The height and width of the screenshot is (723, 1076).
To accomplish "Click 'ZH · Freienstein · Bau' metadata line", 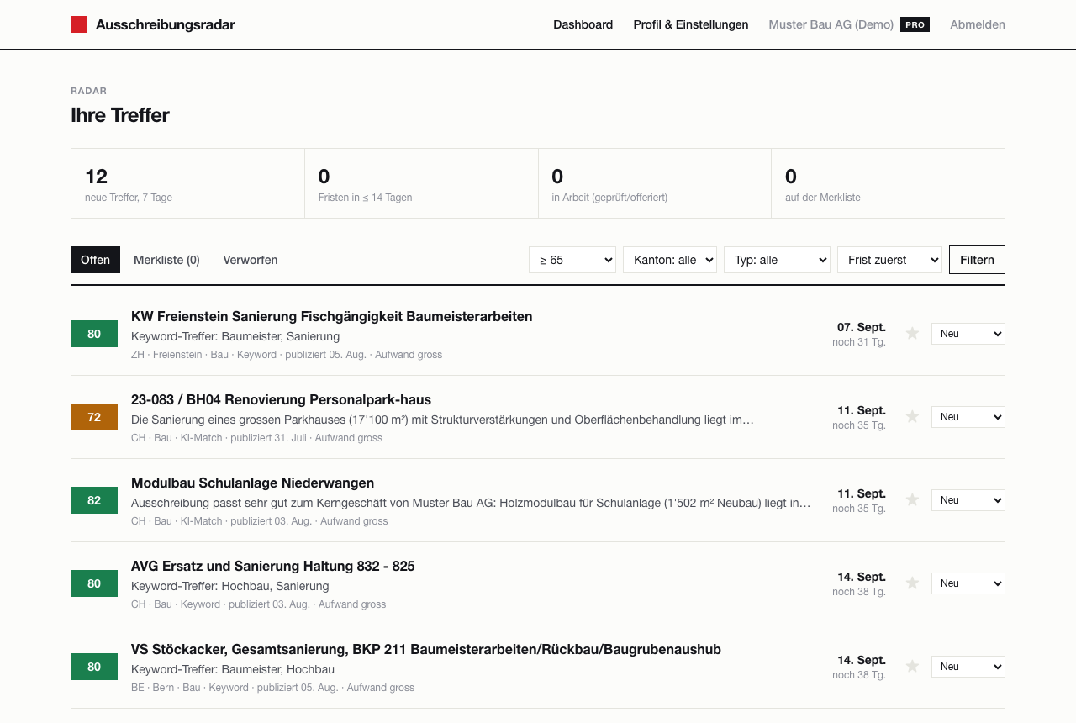I will point(287,355).
